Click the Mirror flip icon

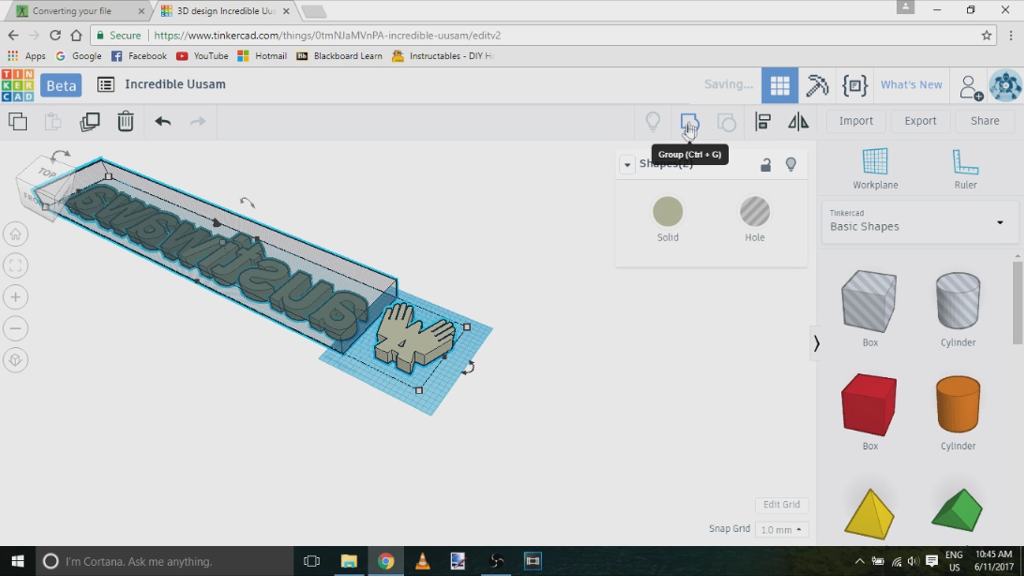tap(798, 122)
